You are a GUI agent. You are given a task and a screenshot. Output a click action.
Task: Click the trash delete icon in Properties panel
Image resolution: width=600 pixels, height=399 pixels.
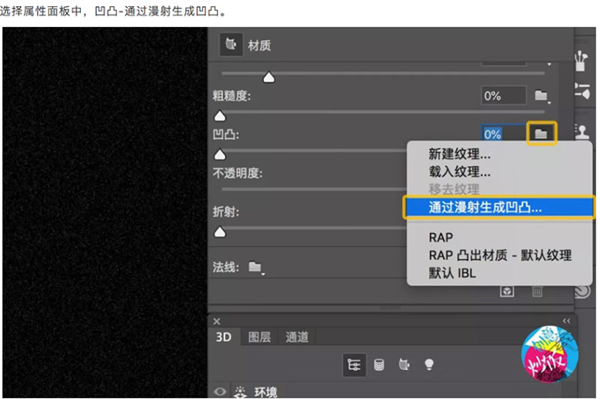click(x=537, y=291)
